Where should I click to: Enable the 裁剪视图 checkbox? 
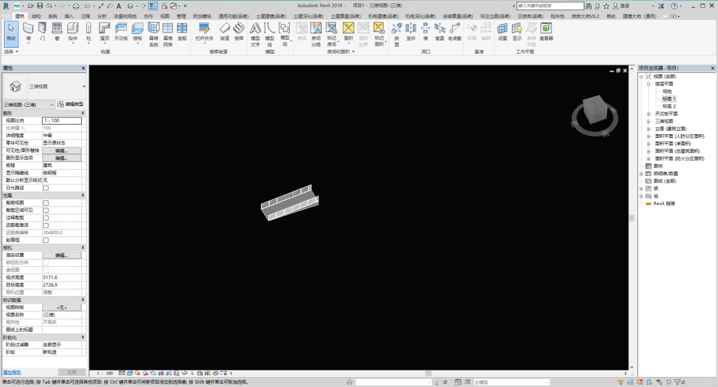(46, 203)
